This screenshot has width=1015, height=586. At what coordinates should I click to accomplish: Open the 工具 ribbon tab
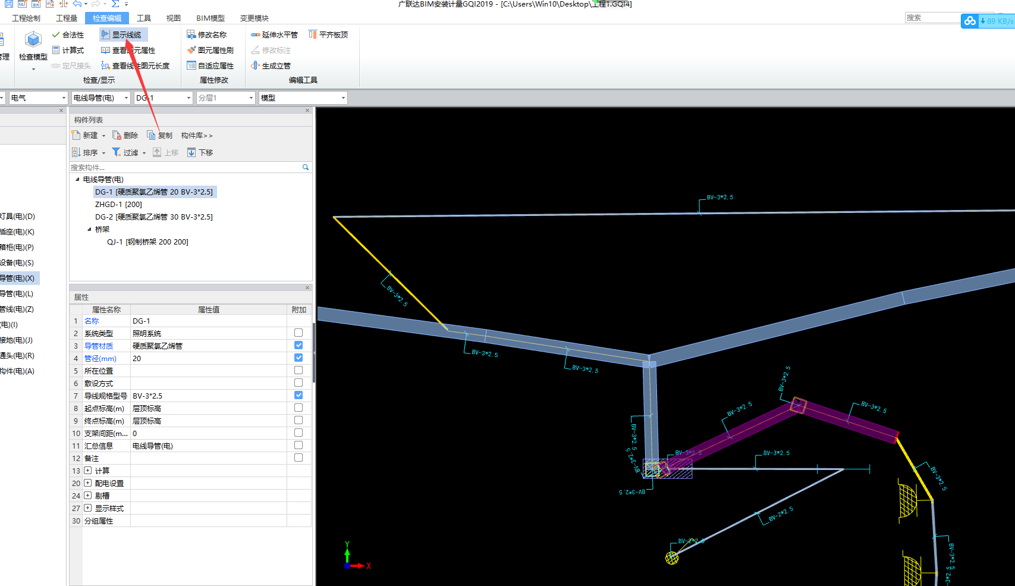click(144, 18)
